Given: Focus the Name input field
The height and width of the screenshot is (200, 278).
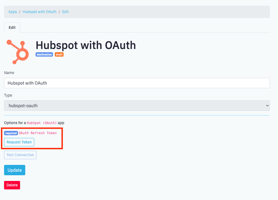Looking at the screenshot, I should 137,83.
